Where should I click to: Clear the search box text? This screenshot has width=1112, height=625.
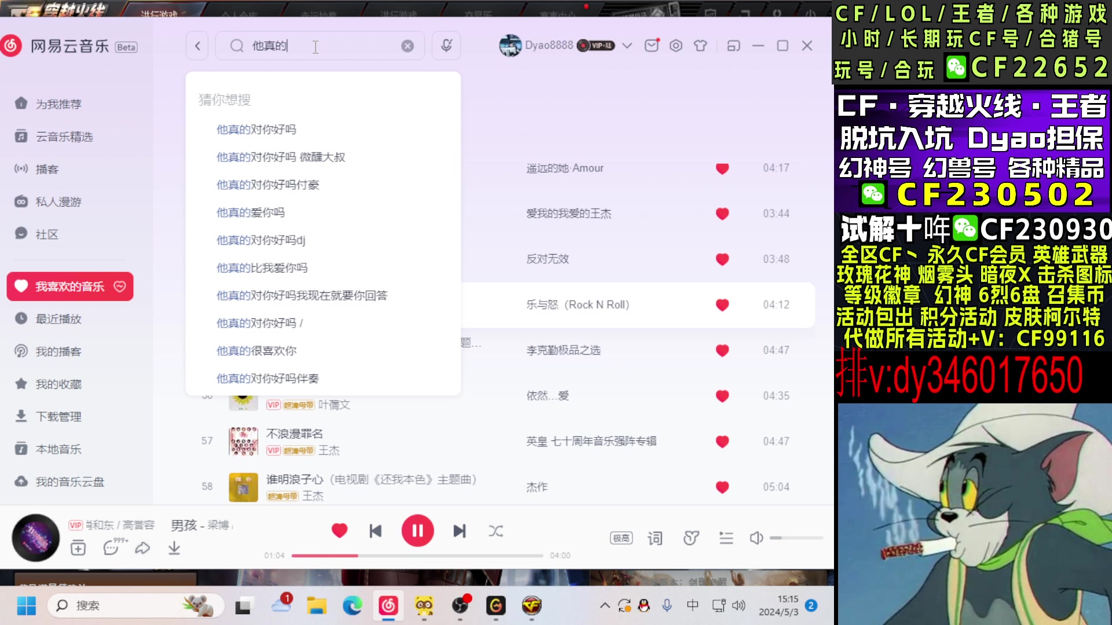(408, 46)
